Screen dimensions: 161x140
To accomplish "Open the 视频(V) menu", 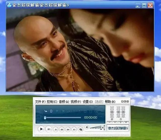I will point(76,102).
